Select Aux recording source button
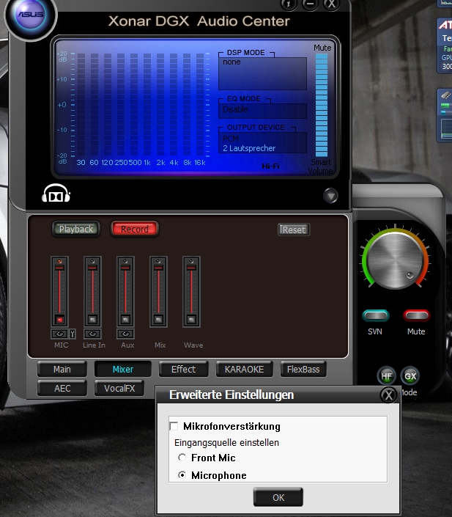This screenshot has height=517, width=452. point(125,320)
